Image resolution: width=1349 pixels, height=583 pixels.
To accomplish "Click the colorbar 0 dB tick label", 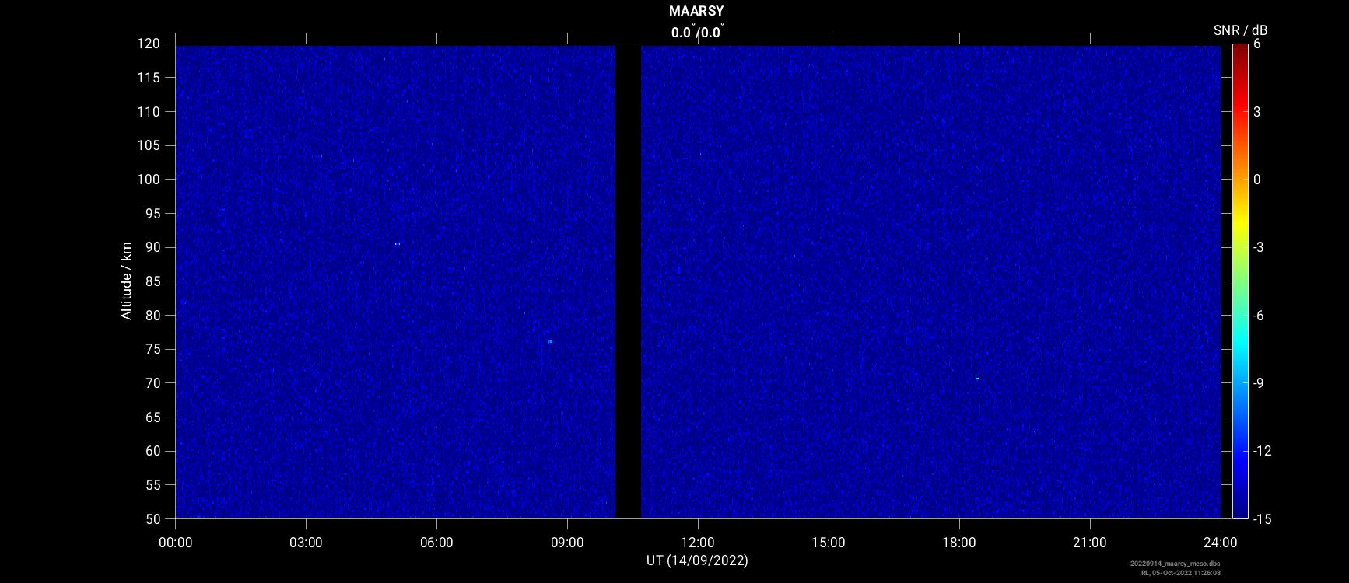I will tap(1257, 180).
